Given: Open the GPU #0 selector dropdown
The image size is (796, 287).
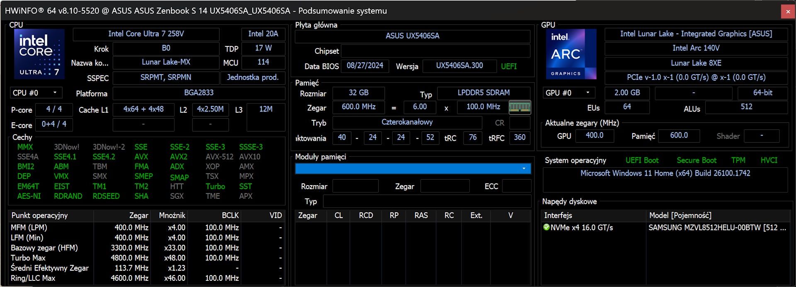Looking at the screenshot, I should [569, 93].
